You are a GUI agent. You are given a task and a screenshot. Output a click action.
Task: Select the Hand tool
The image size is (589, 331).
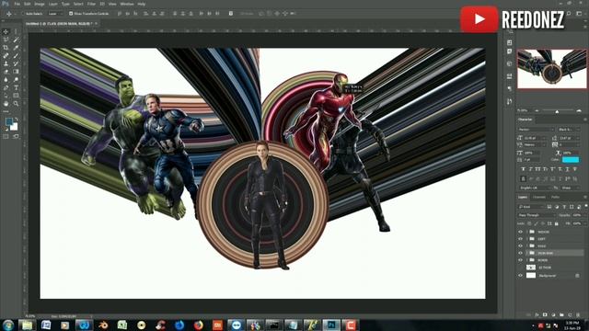(x=6, y=104)
